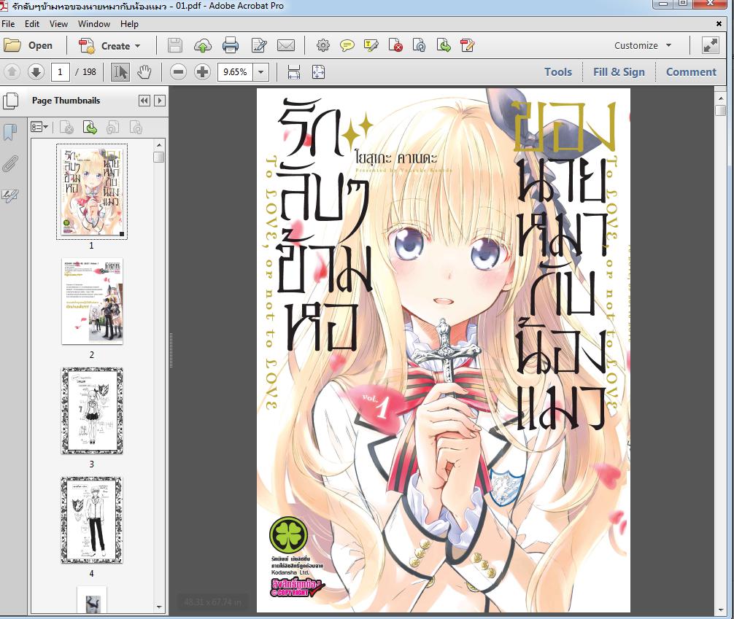Click the document scrollbar up arrow
This screenshot has width=734, height=619.
click(x=720, y=98)
